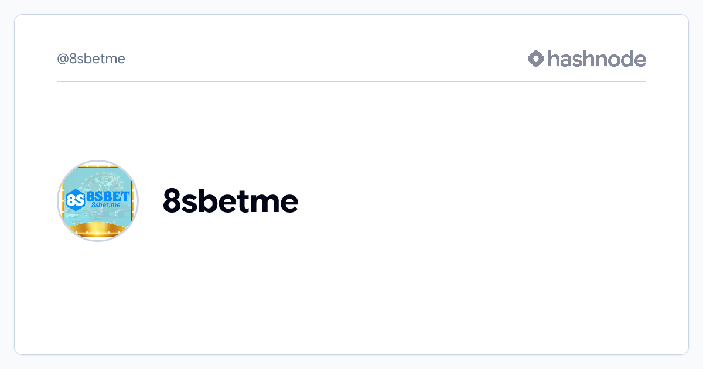
Task: Click the hashnode wordmark text
Action: point(597,59)
